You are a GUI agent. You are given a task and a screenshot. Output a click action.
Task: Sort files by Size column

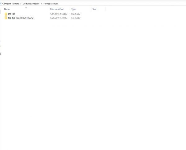[x=94, y=9]
